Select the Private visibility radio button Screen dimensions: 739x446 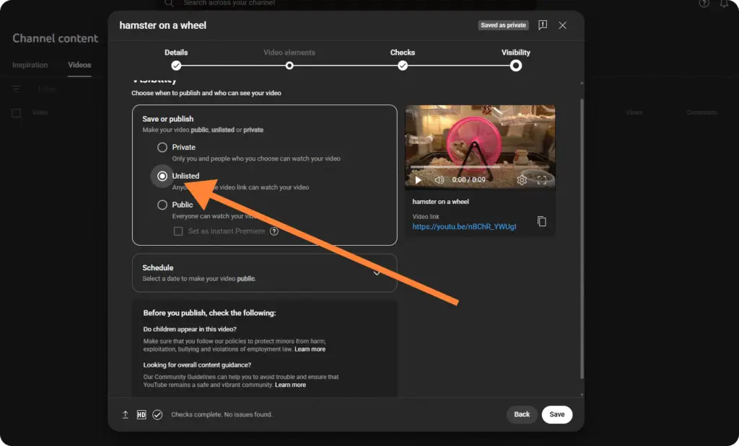coord(164,148)
